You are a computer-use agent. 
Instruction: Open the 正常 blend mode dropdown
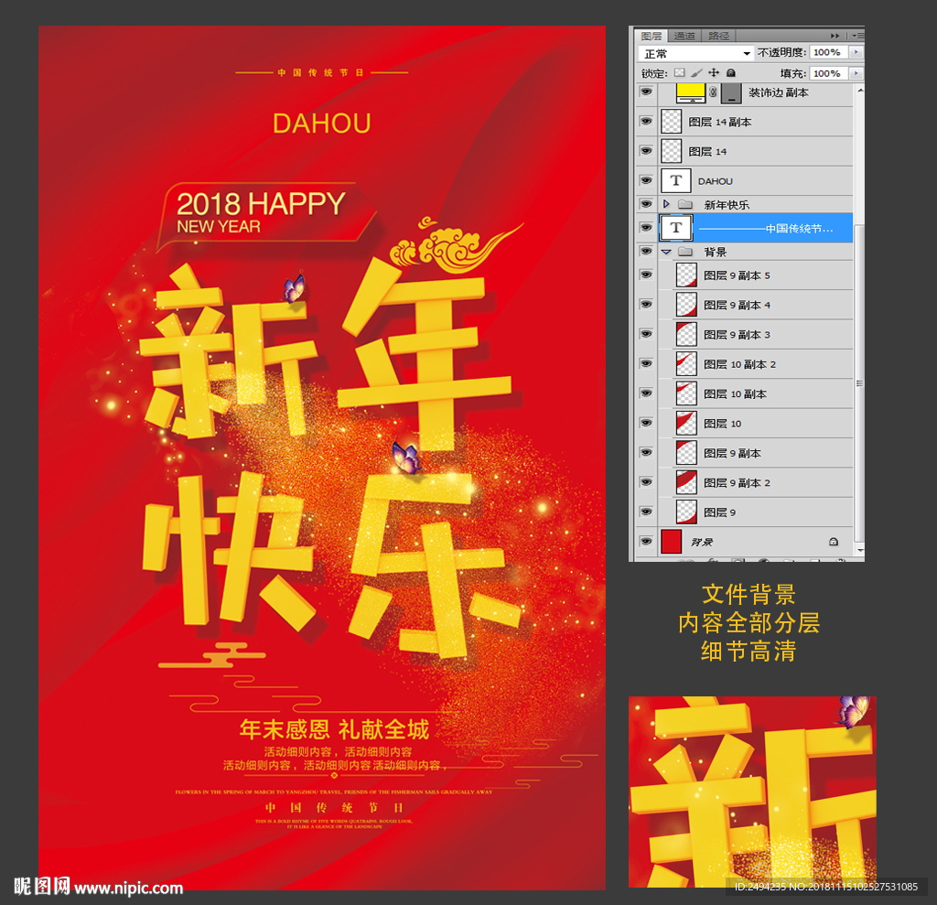click(x=695, y=54)
